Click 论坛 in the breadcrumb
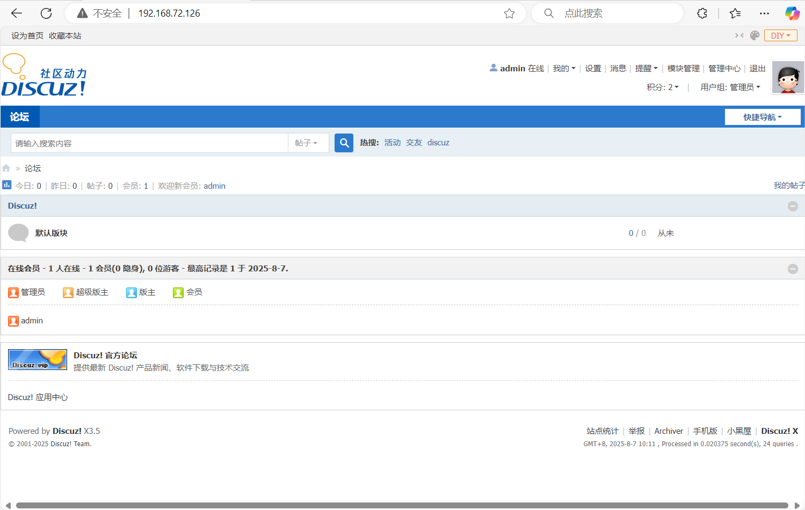The width and height of the screenshot is (805, 510). pos(33,168)
